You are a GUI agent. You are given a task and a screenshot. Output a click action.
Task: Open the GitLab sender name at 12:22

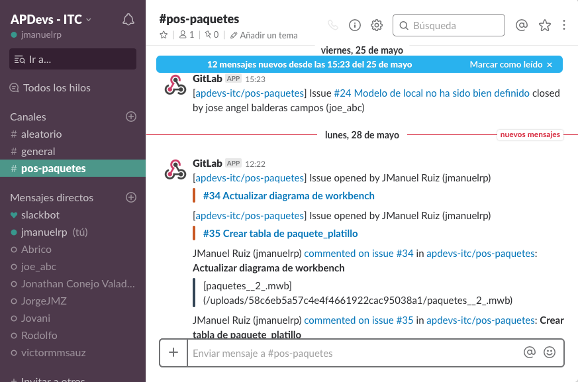point(207,164)
